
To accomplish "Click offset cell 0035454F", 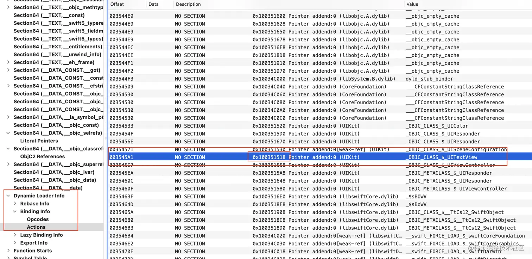I will [x=121, y=134].
